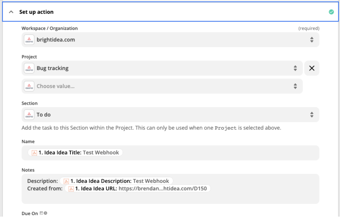Viewport: 340px width, 219px height.
Task: Open the Workspace / Organization brightidea.com dropdown
Action: (x=170, y=39)
